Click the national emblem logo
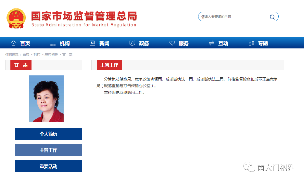The image size is (304, 181). coord(16,18)
